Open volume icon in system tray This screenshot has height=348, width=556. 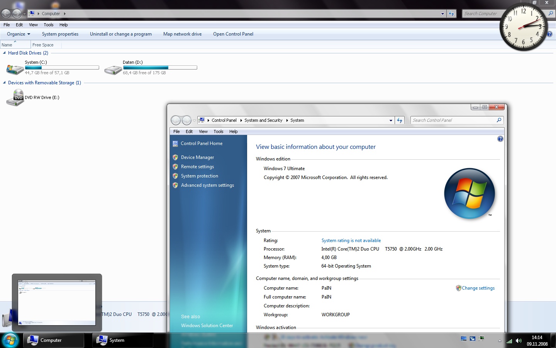pos(519,341)
